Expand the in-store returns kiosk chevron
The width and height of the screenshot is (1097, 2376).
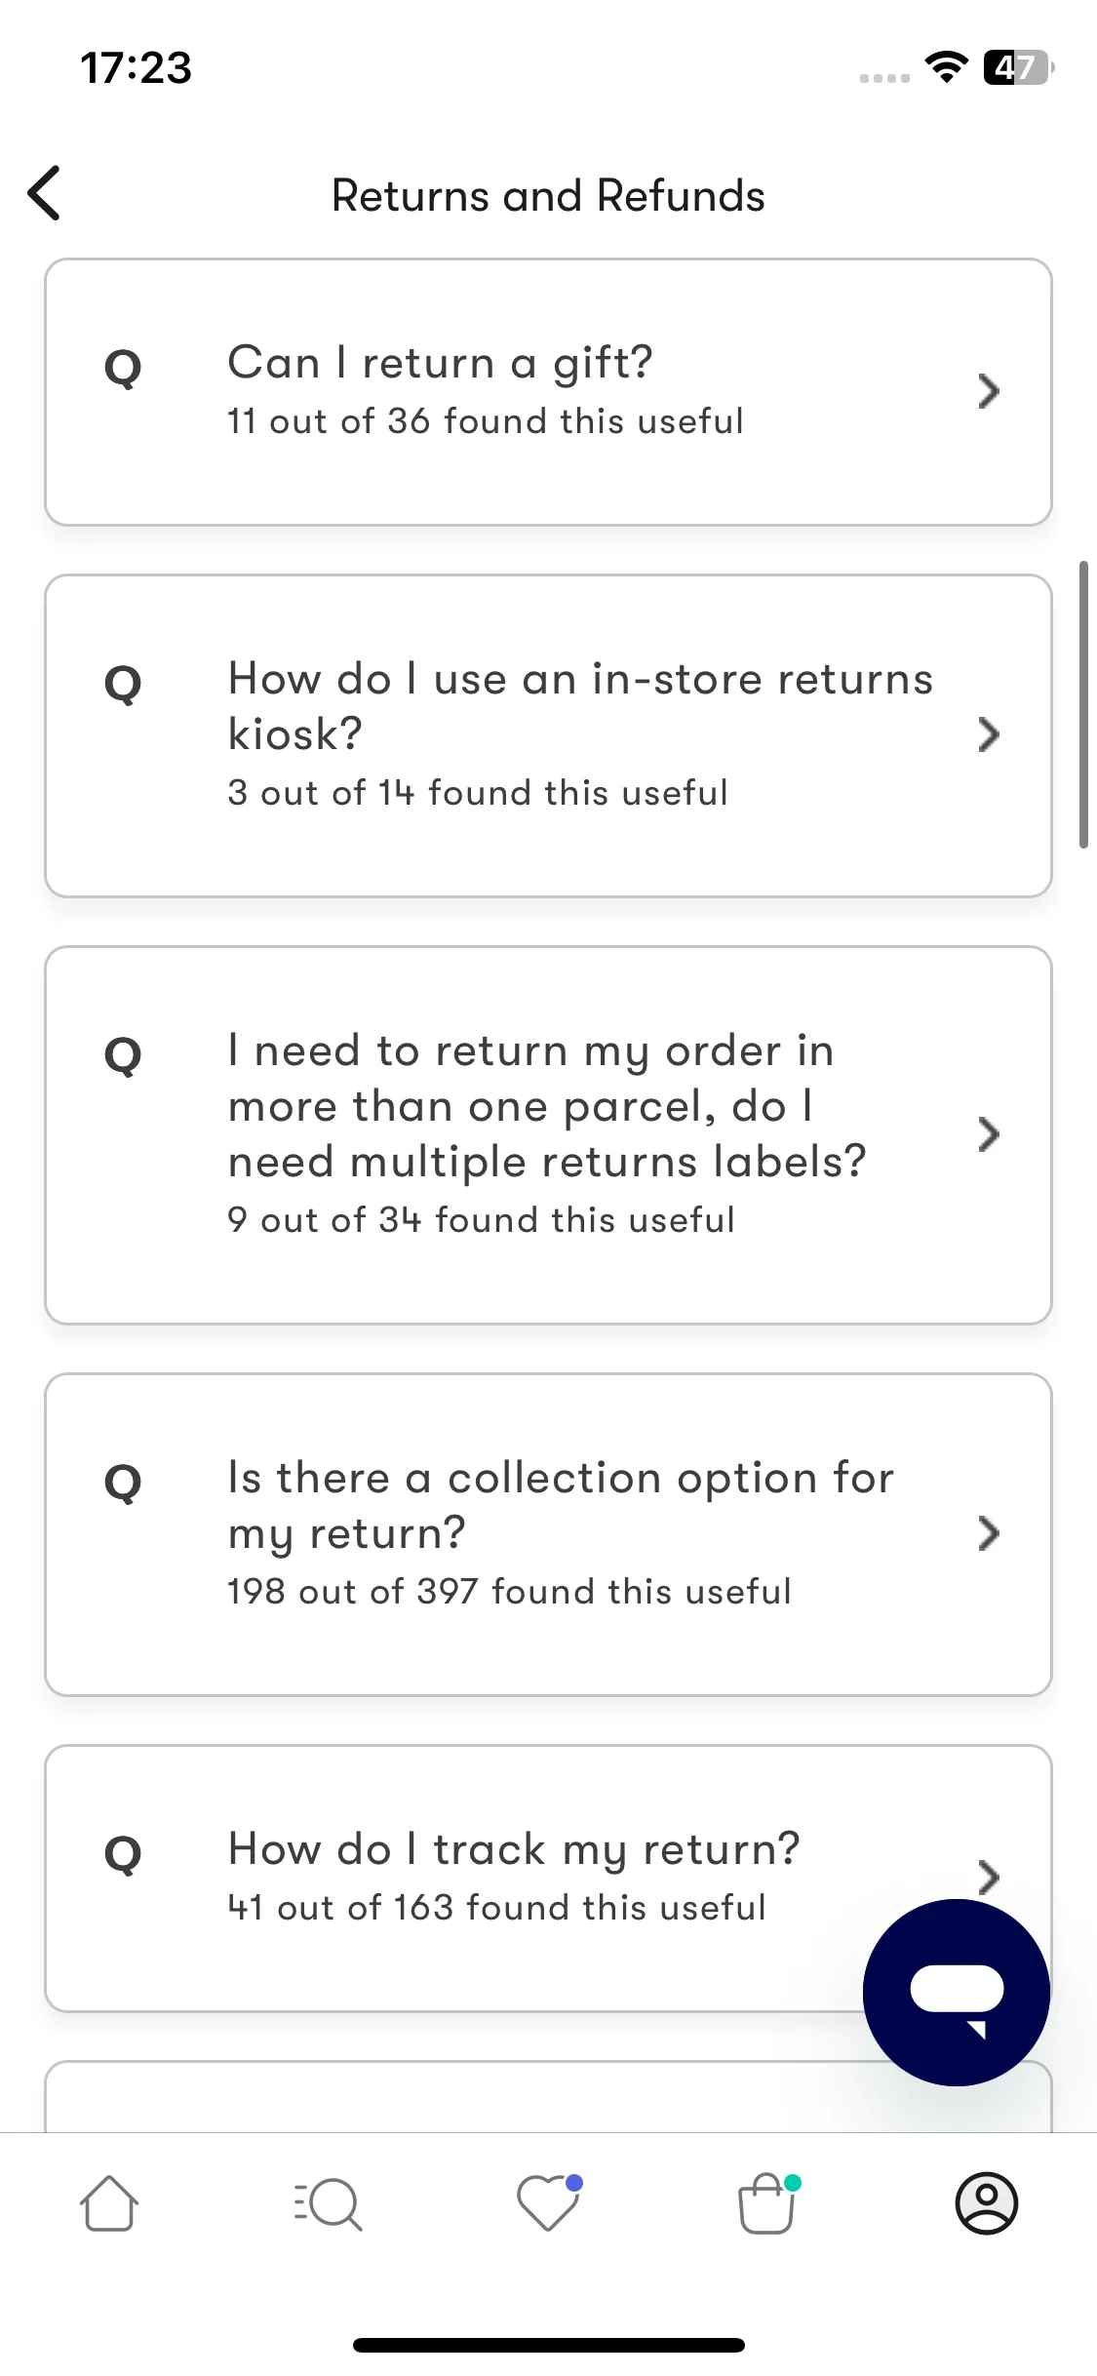tap(989, 734)
